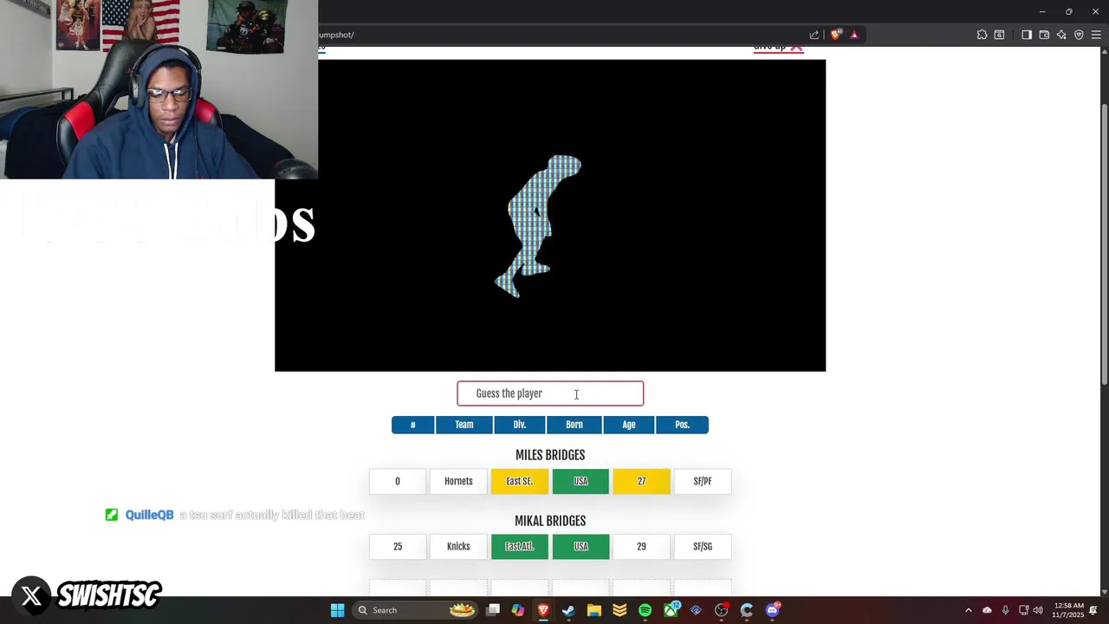Open the Brave Shields lion icon

click(835, 35)
